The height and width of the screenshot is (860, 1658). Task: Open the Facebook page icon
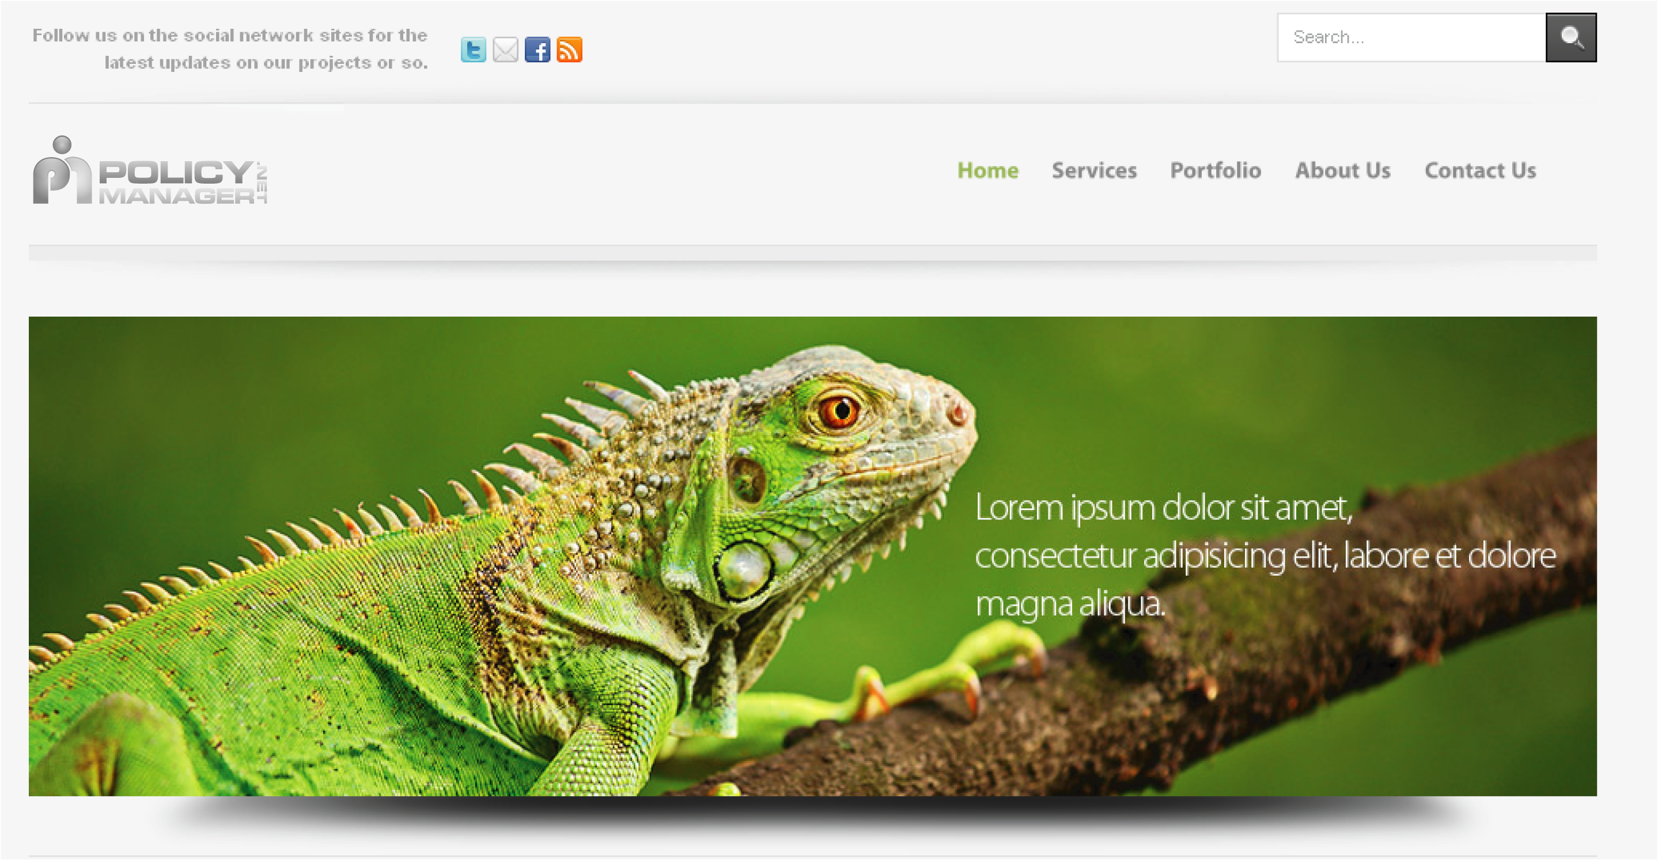537,50
